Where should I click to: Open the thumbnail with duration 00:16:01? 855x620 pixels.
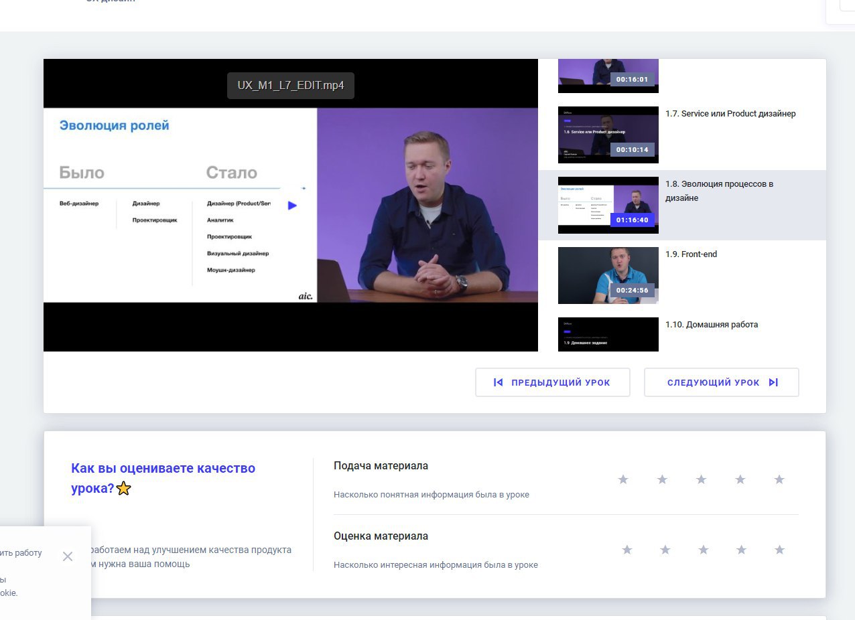tap(608, 76)
